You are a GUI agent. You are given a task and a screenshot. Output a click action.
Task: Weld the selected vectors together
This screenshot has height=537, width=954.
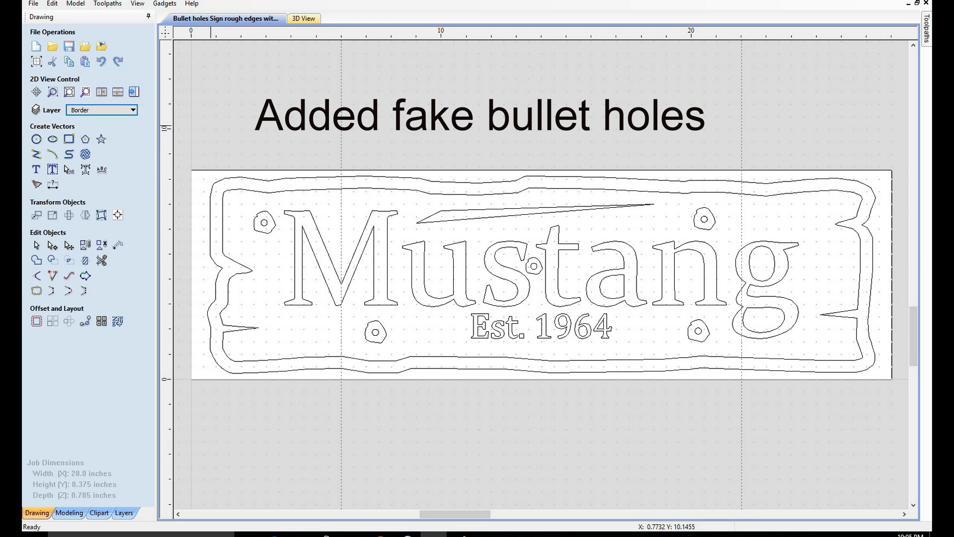click(36, 261)
